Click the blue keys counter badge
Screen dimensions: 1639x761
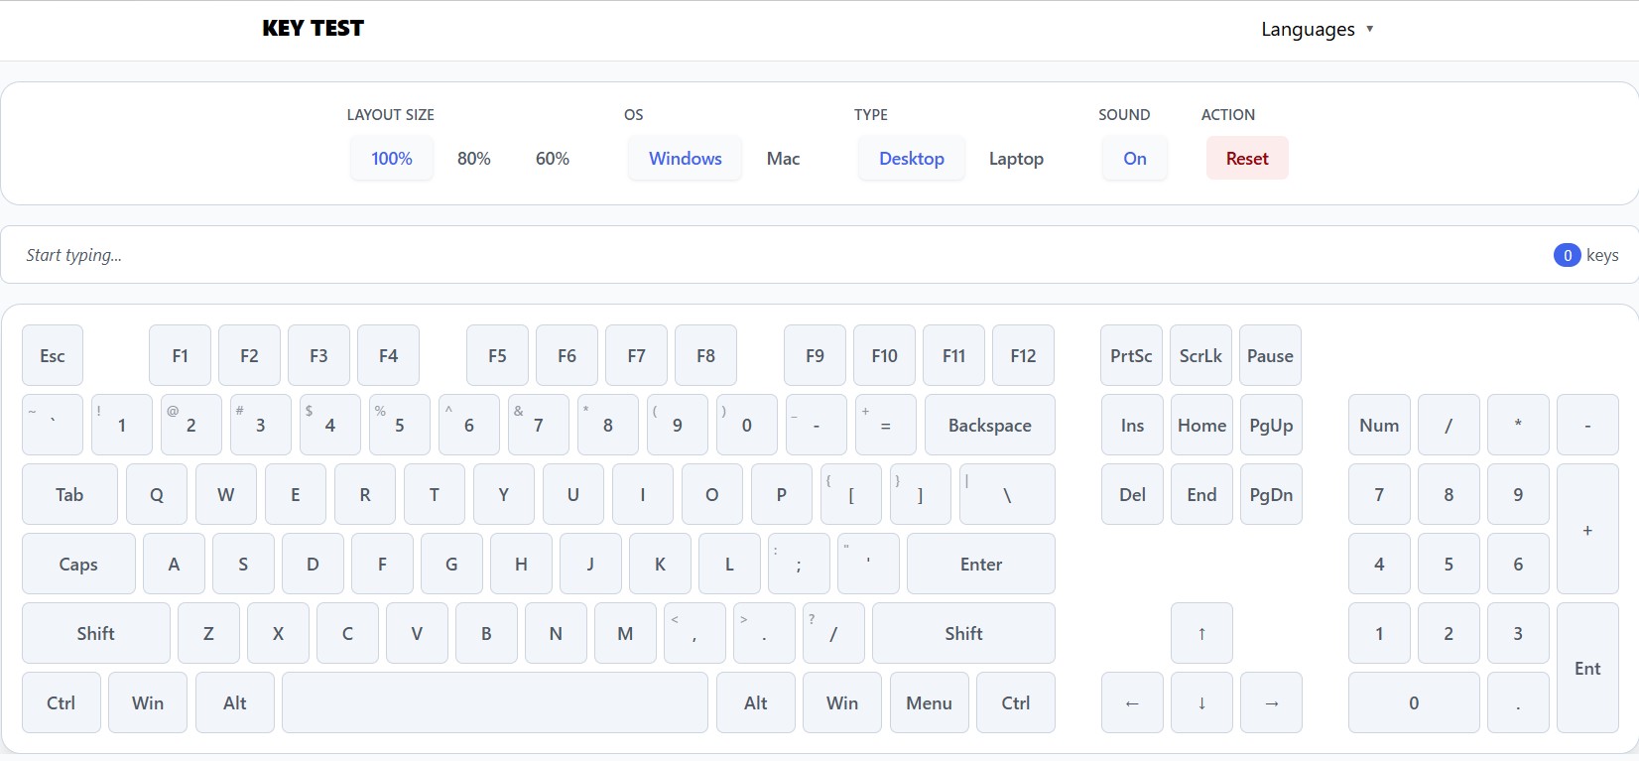point(1567,255)
